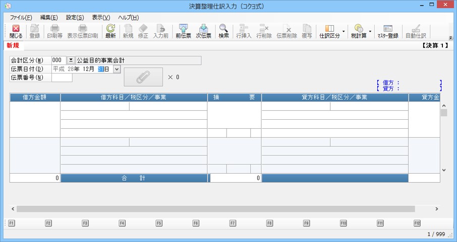Click the 最新 refresh icon
This screenshot has width=457, height=242.
point(110,31)
